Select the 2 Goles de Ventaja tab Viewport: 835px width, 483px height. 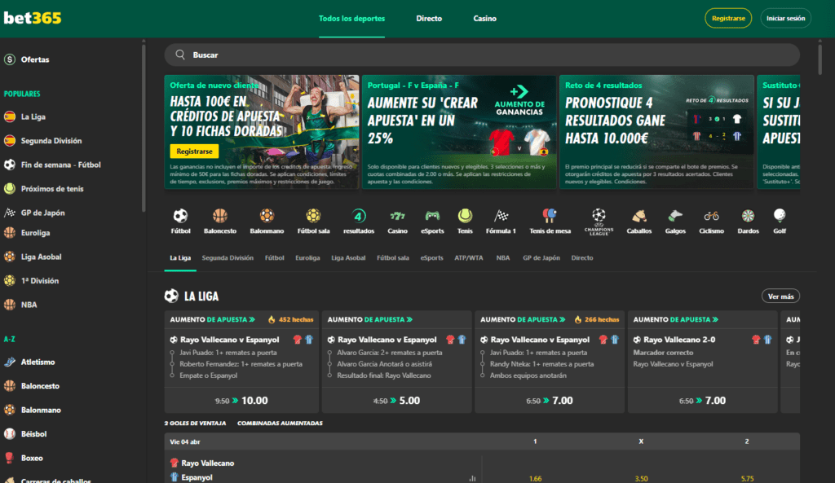195,424
